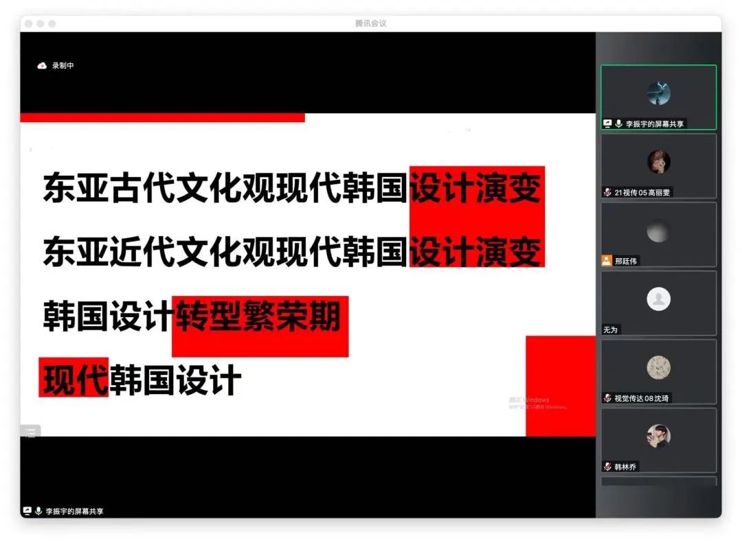Click the muted mic icon for 21视传05高丽雯
Viewport: 742px width, 543px height.
click(x=607, y=192)
